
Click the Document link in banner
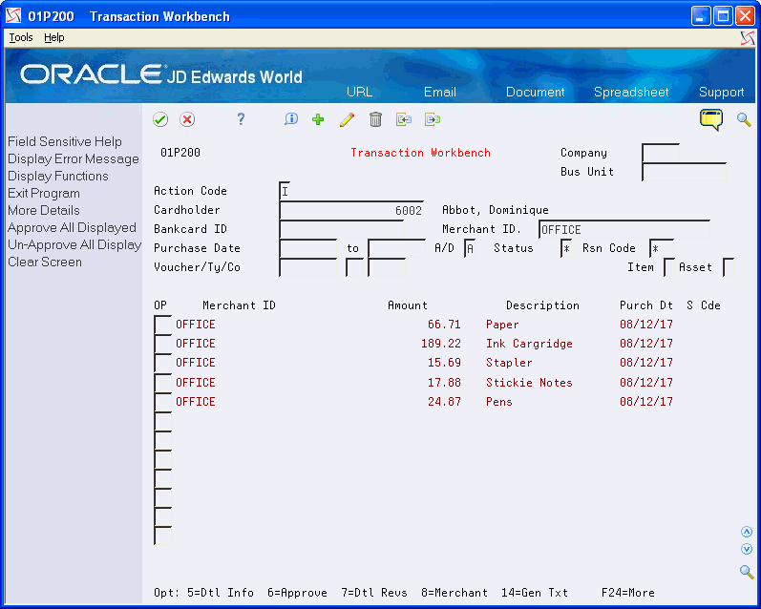(x=536, y=92)
